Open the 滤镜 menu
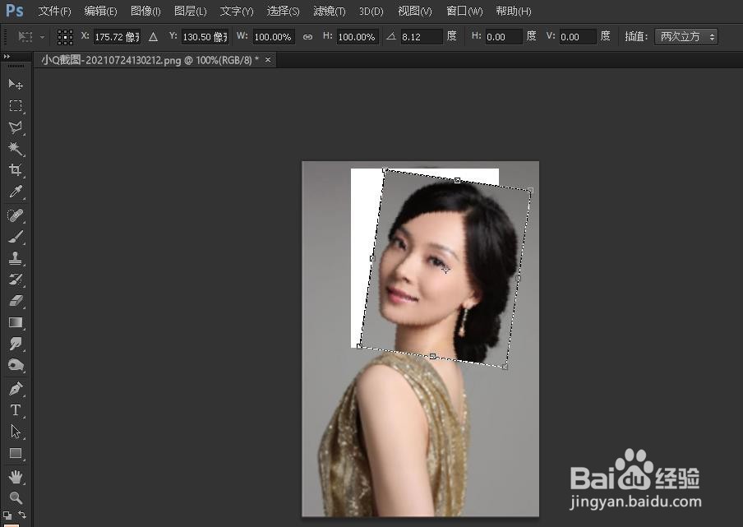The image size is (743, 527). (328, 11)
